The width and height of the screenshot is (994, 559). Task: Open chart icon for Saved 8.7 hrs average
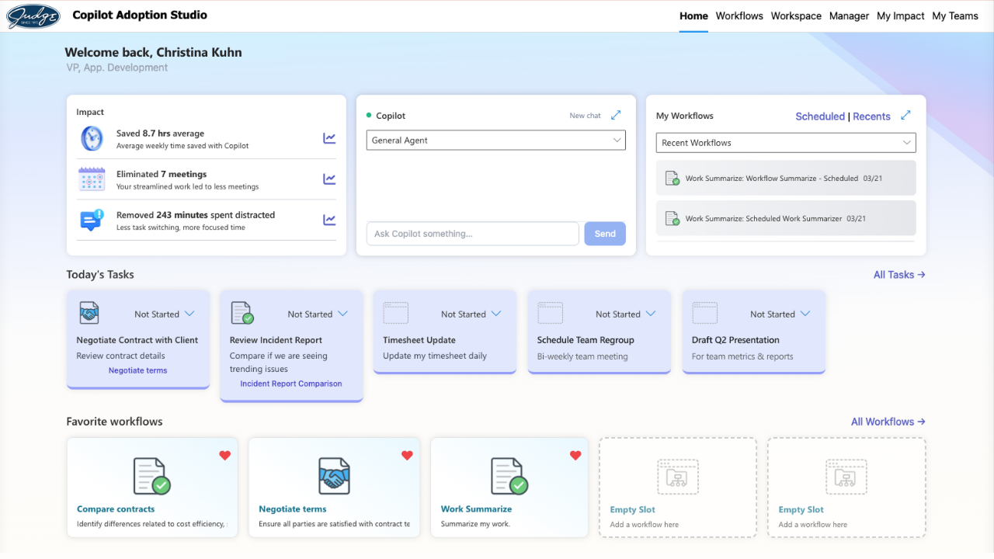coord(329,138)
